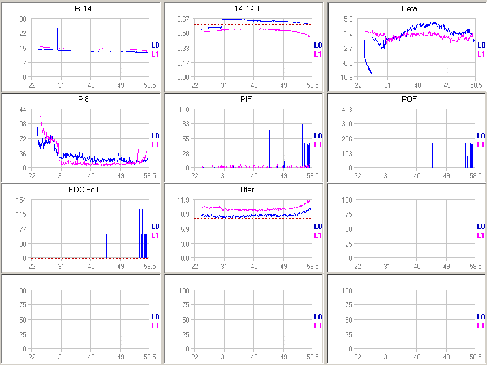Select the PI8 chart title
The width and height of the screenshot is (487, 365).
click(81, 99)
